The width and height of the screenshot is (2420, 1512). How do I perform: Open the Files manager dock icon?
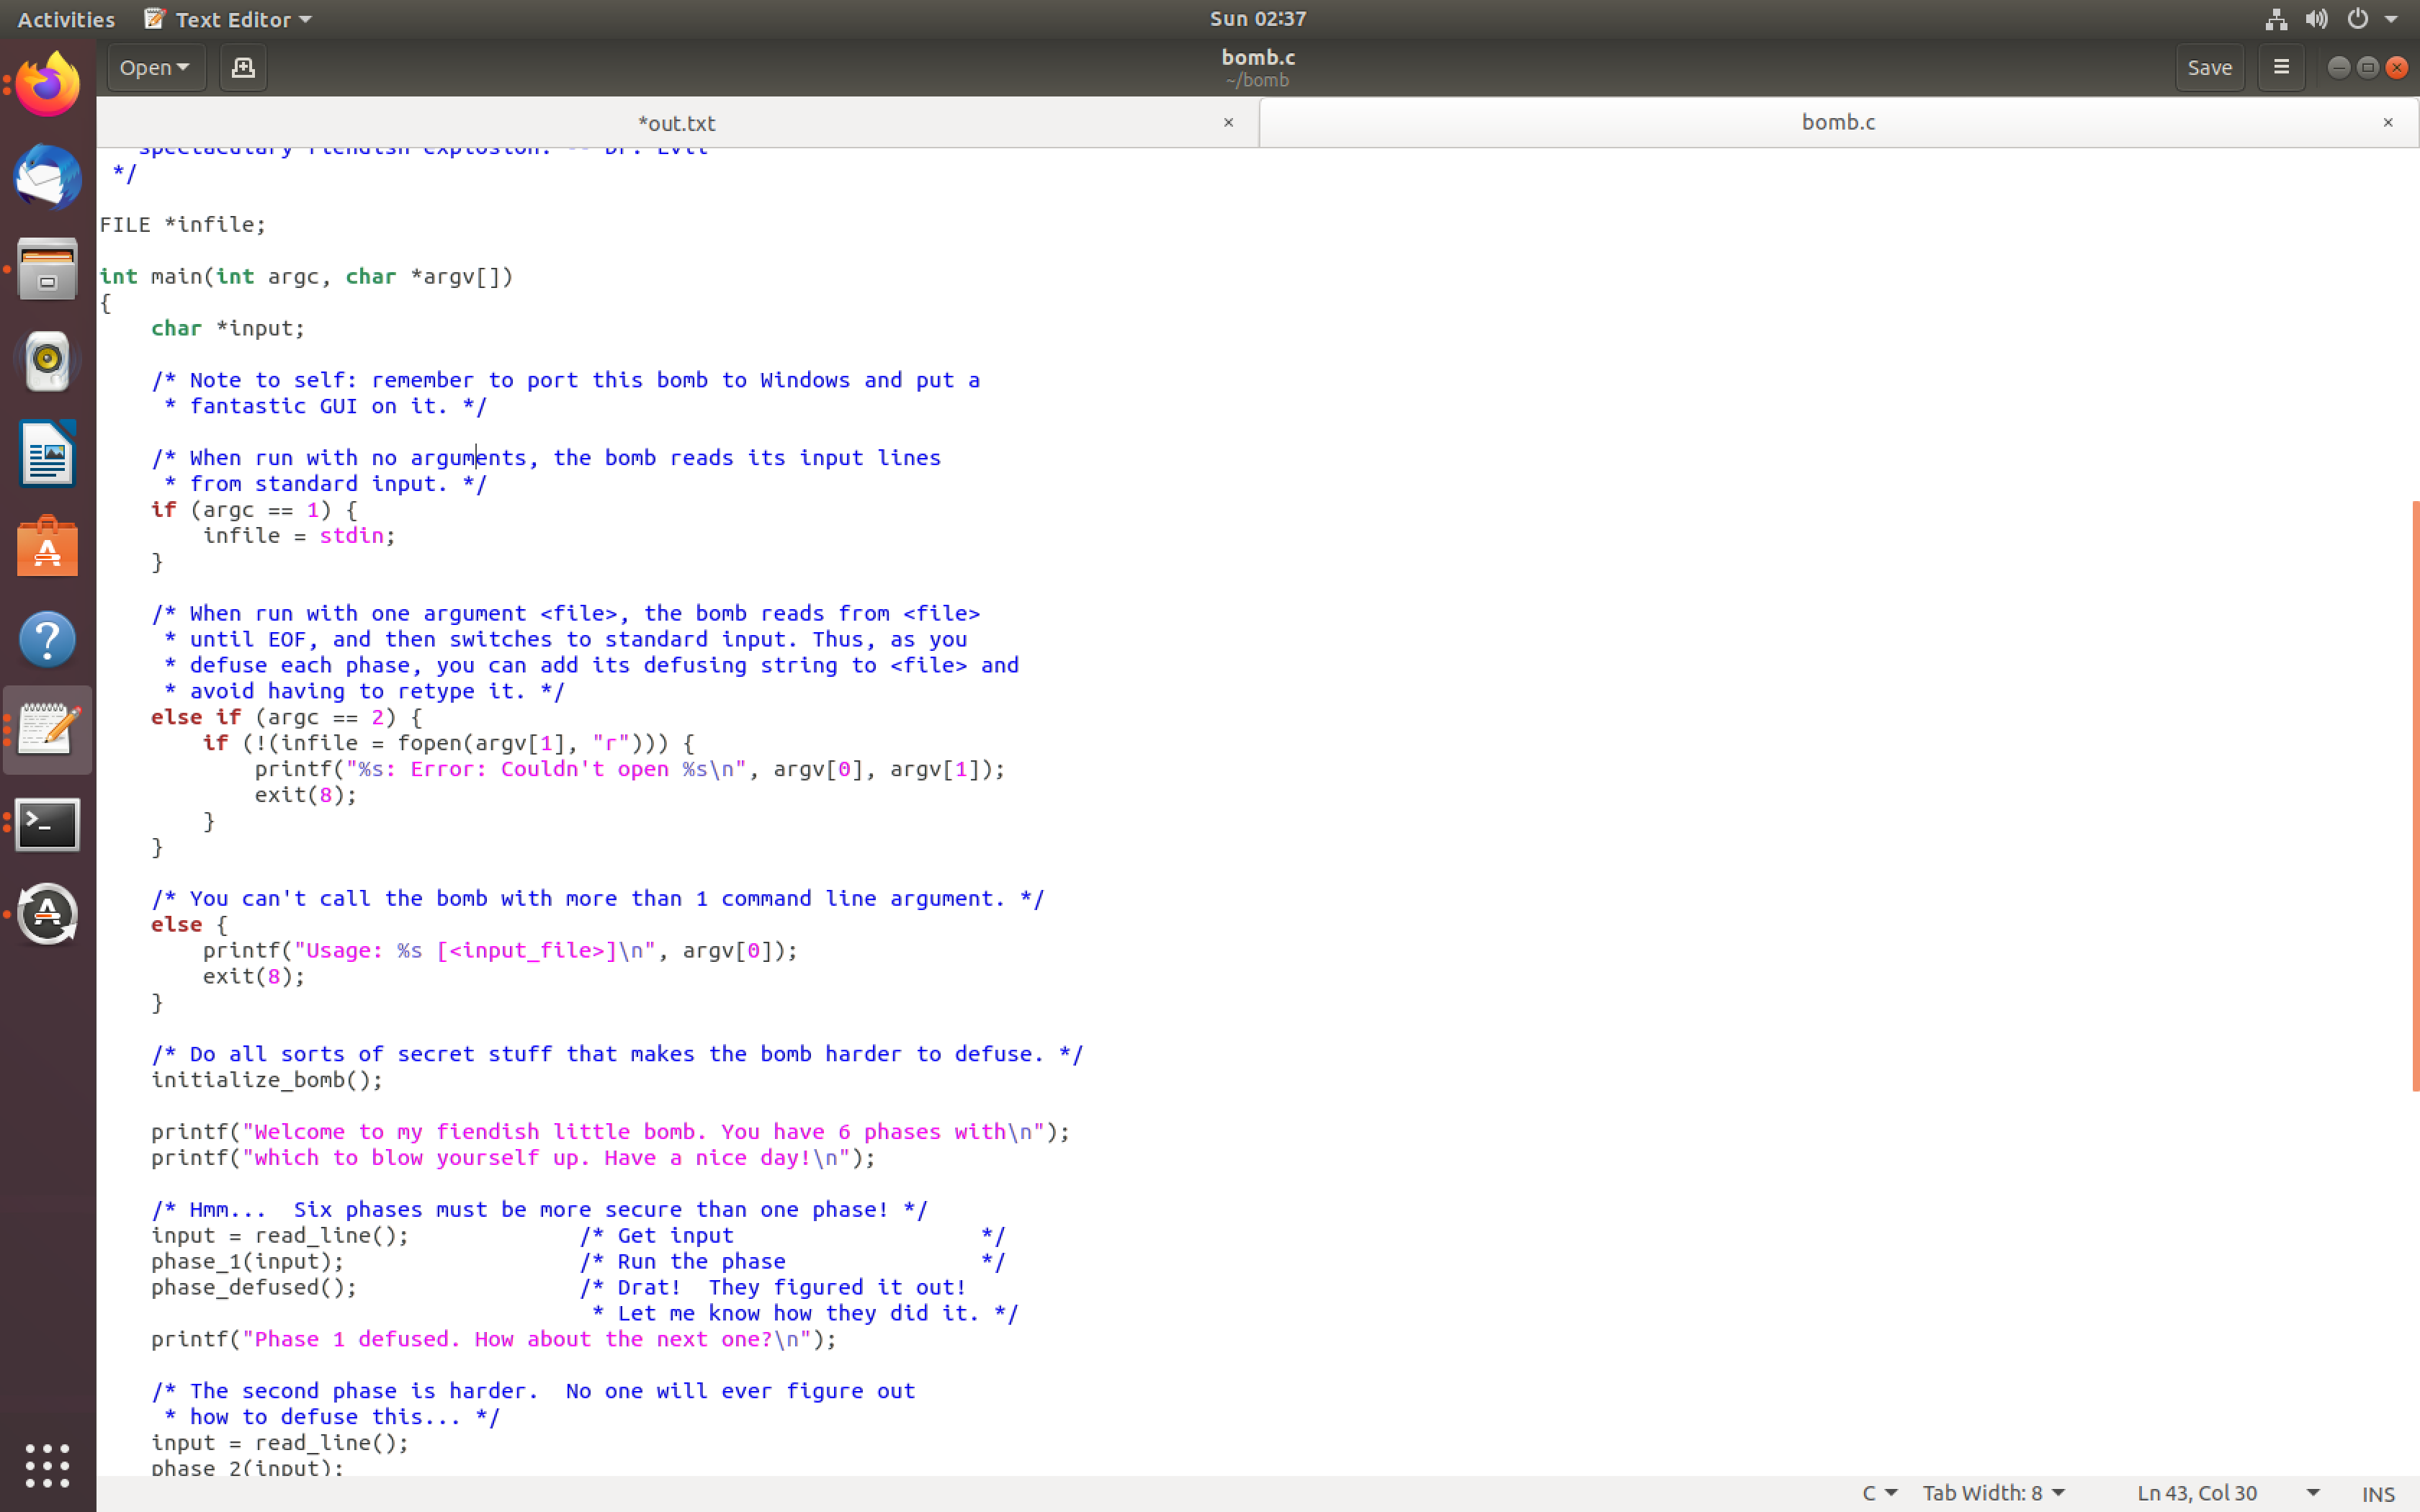(47, 269)
